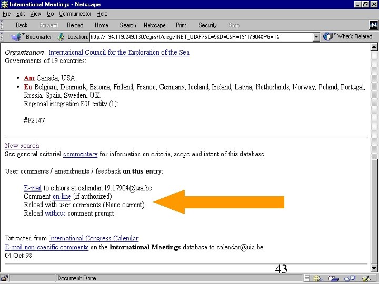This screenshot has height=284, width=379.
Task: Click the #F2147 reference text
Action: point(34,120)
